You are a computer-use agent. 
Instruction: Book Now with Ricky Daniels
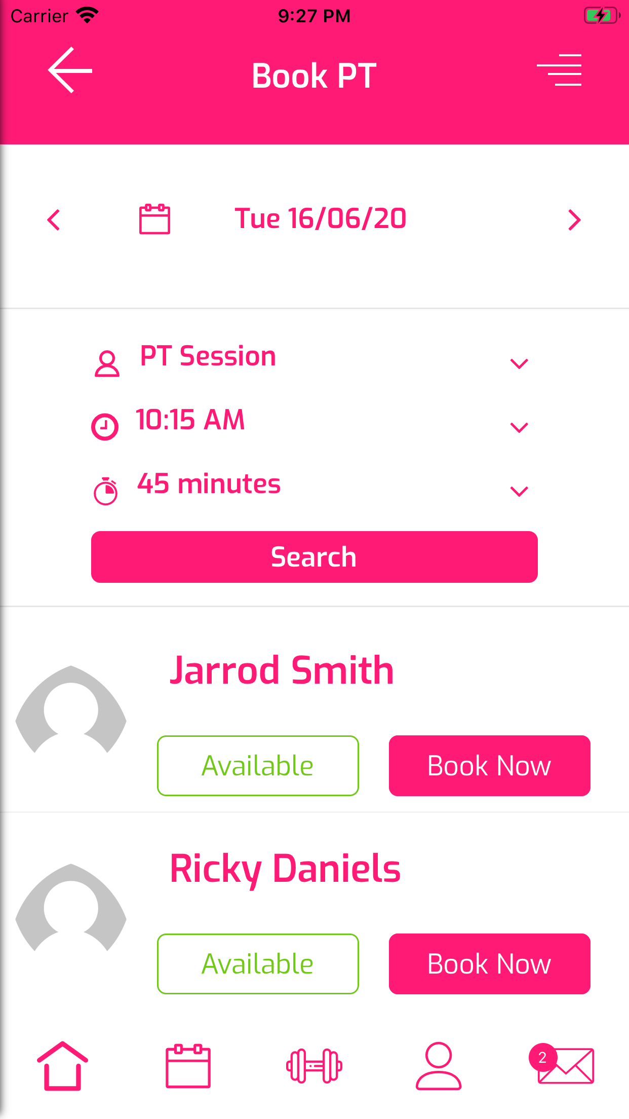tap(489, 963)
